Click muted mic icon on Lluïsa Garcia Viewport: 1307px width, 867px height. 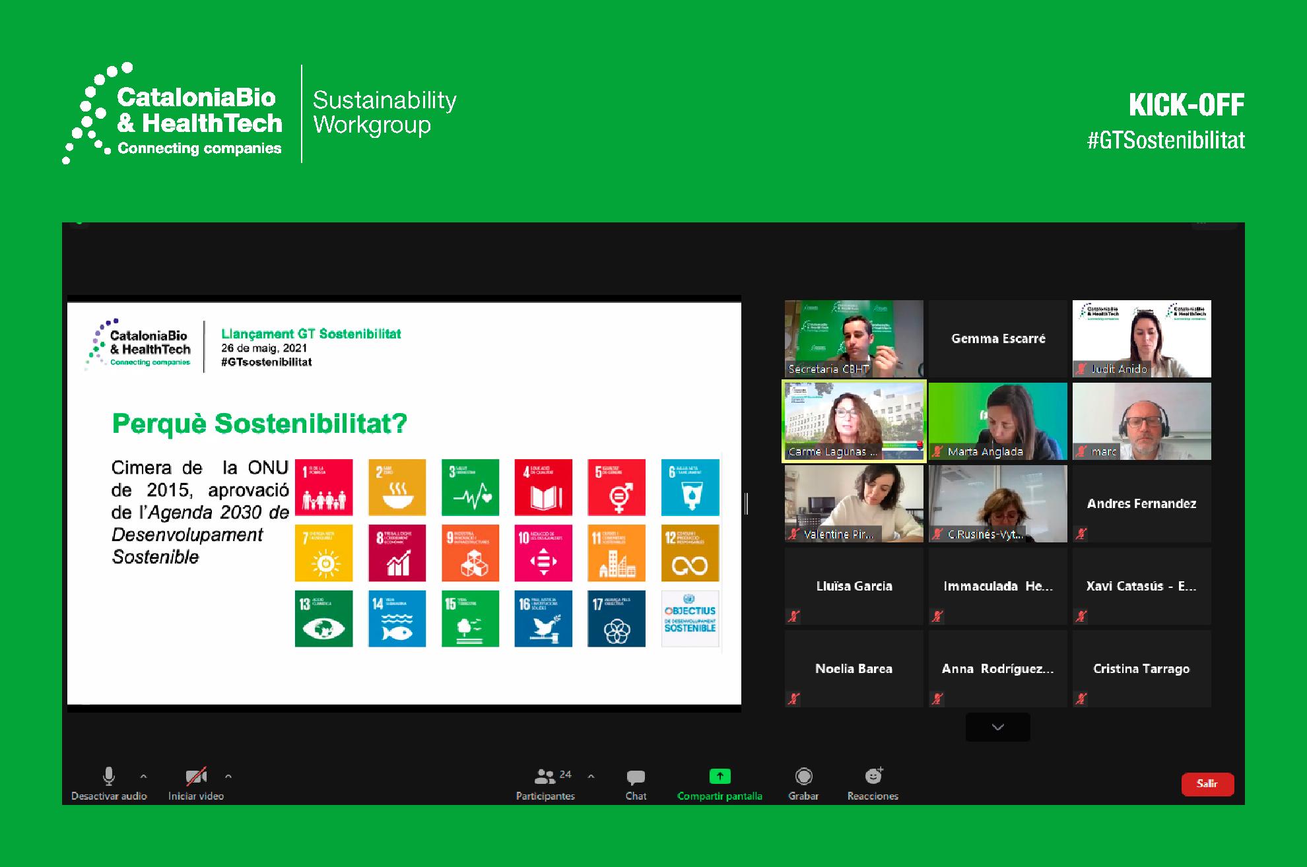coord(793,616)
